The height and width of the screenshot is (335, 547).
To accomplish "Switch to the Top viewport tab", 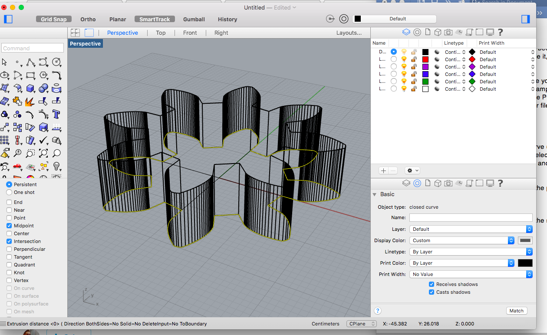I will tap(161, 33).
